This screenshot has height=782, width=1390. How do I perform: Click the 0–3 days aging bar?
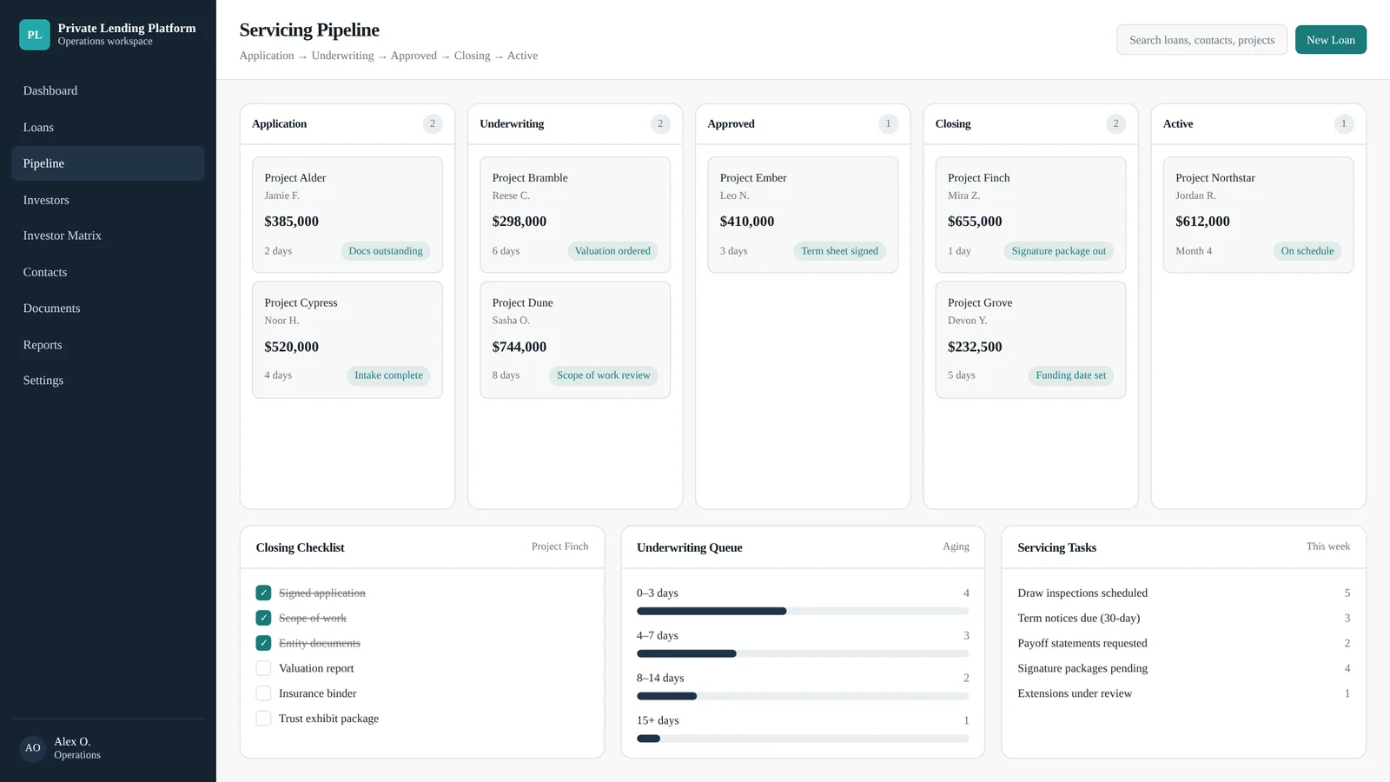(803, 612)
